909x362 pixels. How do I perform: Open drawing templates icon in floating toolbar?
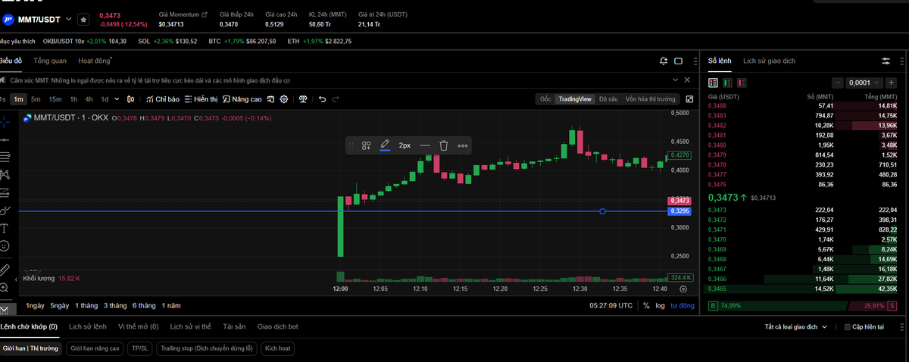point(366,145)
